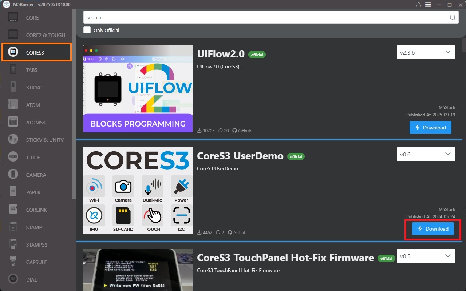Expand the UIFlow2.0 v2.3.6 version dropdown
The height and width of the screenshot is (291, 466).
pos(426,52)
